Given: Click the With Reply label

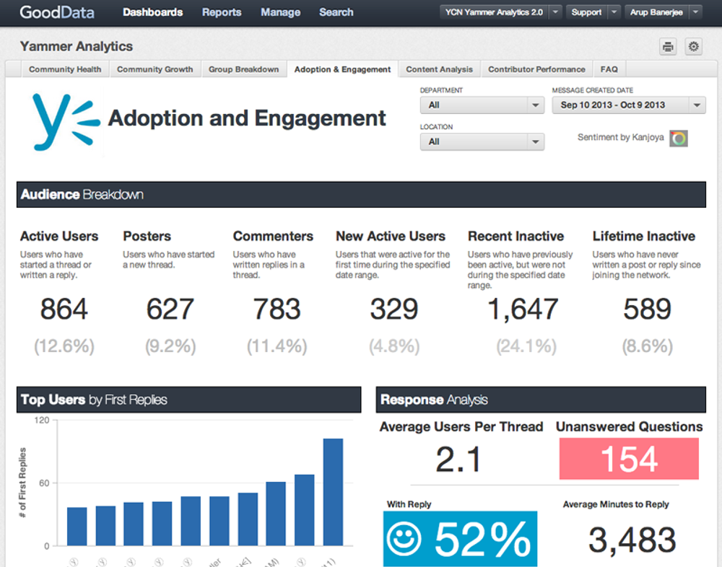Looking at the screenshot, I should (x=409, y=504).
